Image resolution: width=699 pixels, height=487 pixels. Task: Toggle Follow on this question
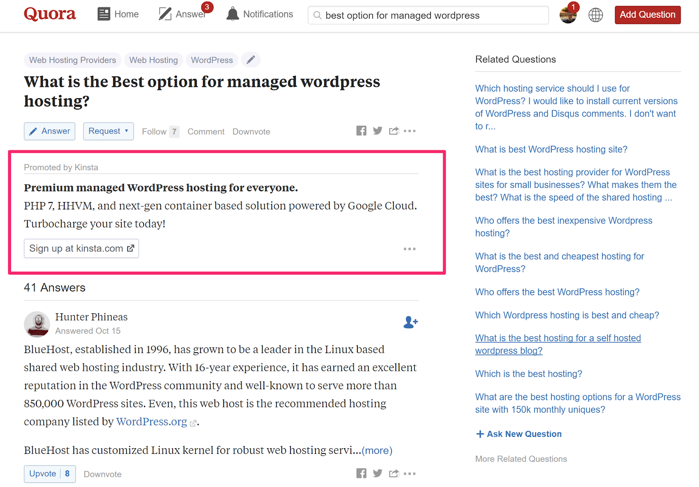pyautogui.click(x=154, y=132)
